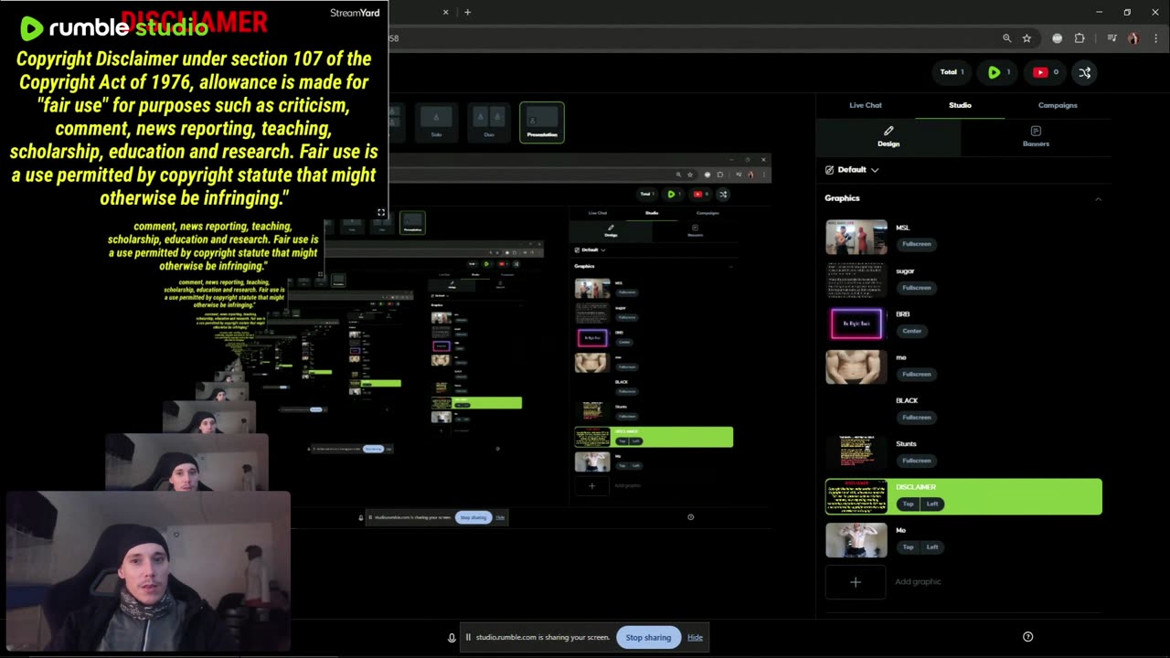The image size is (1170, 658).
Task: Open BLACK Fullscreen position dropdown
Action: tap(916, 418)
